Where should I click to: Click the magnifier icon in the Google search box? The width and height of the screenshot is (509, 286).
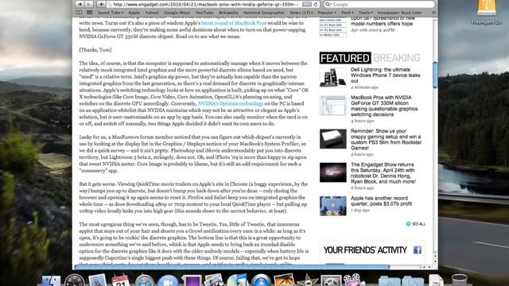pyautogui.click(x=328, y=4)
